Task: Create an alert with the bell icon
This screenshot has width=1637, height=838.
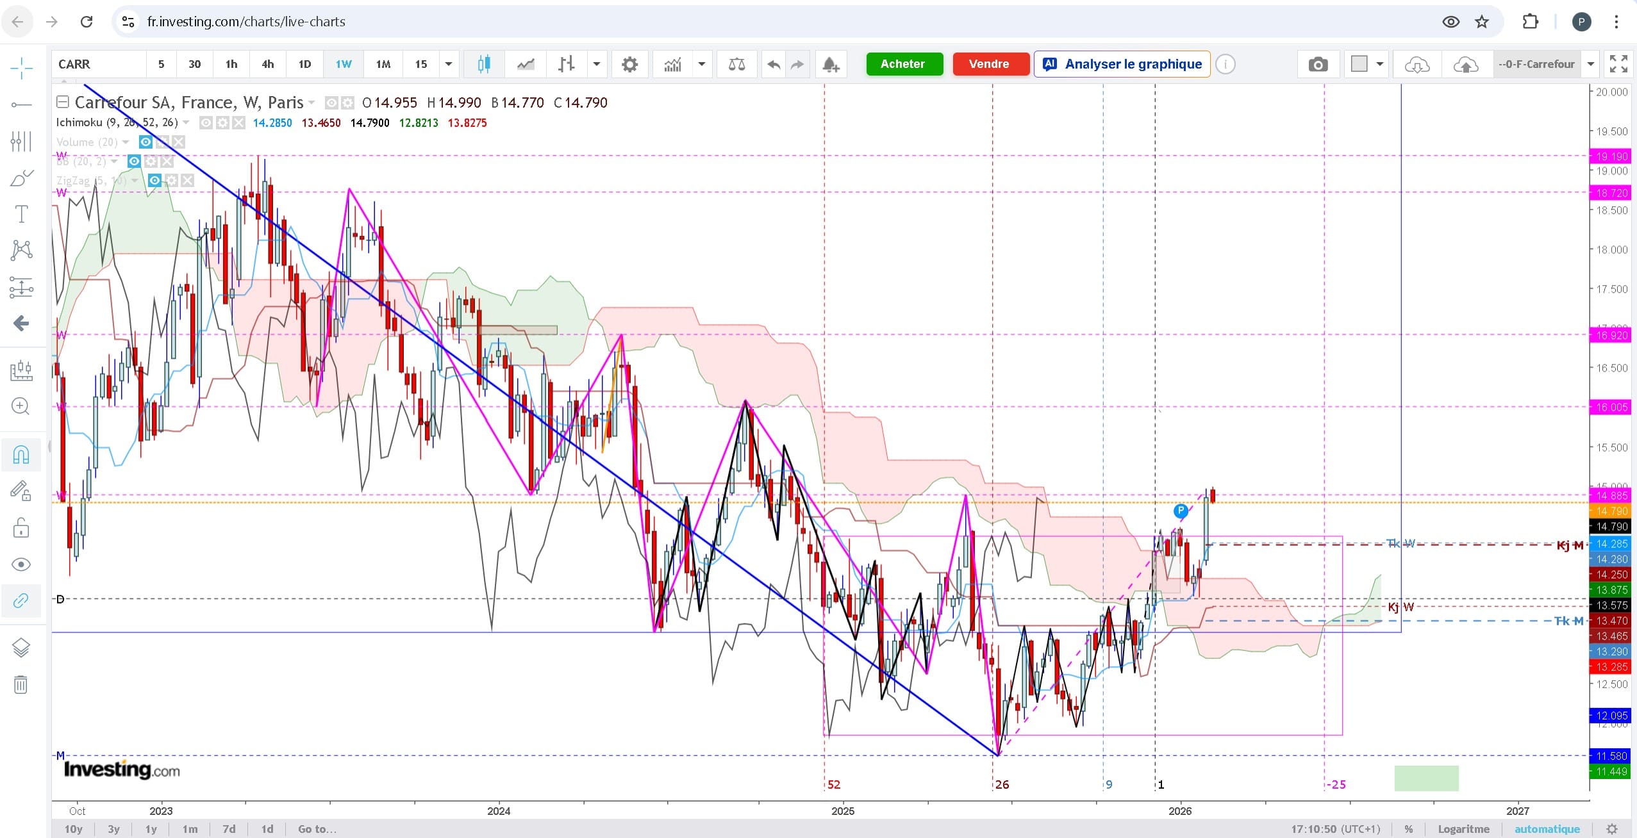Action: click(831, 64)
